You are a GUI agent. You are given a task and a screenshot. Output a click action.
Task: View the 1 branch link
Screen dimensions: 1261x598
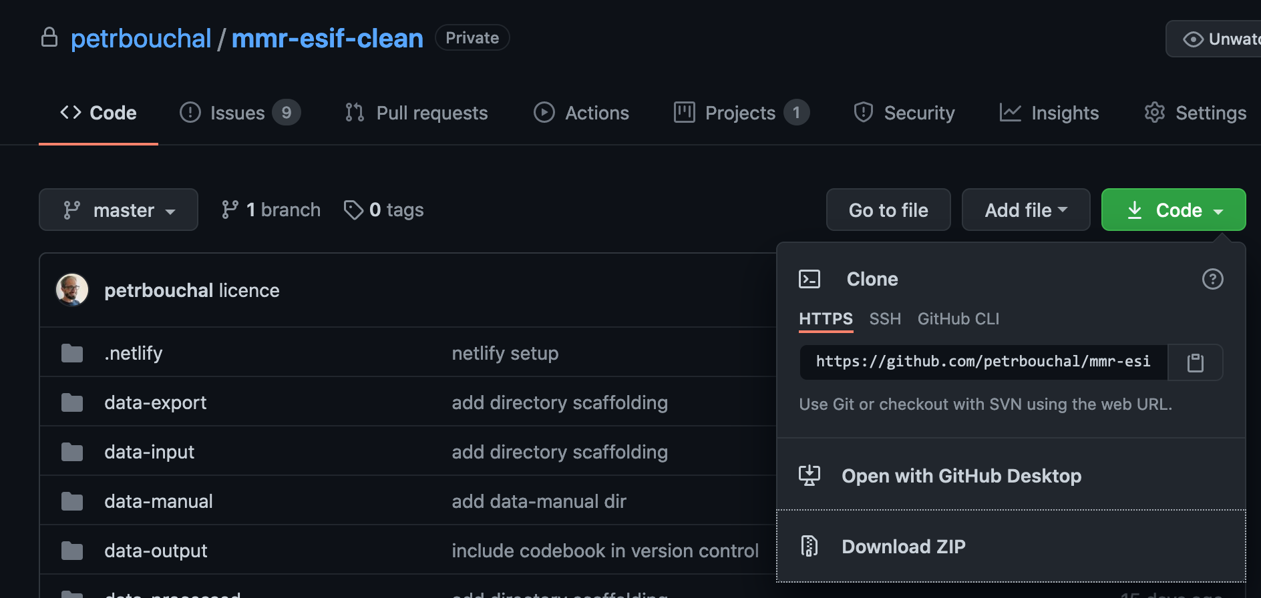(271, 210)
